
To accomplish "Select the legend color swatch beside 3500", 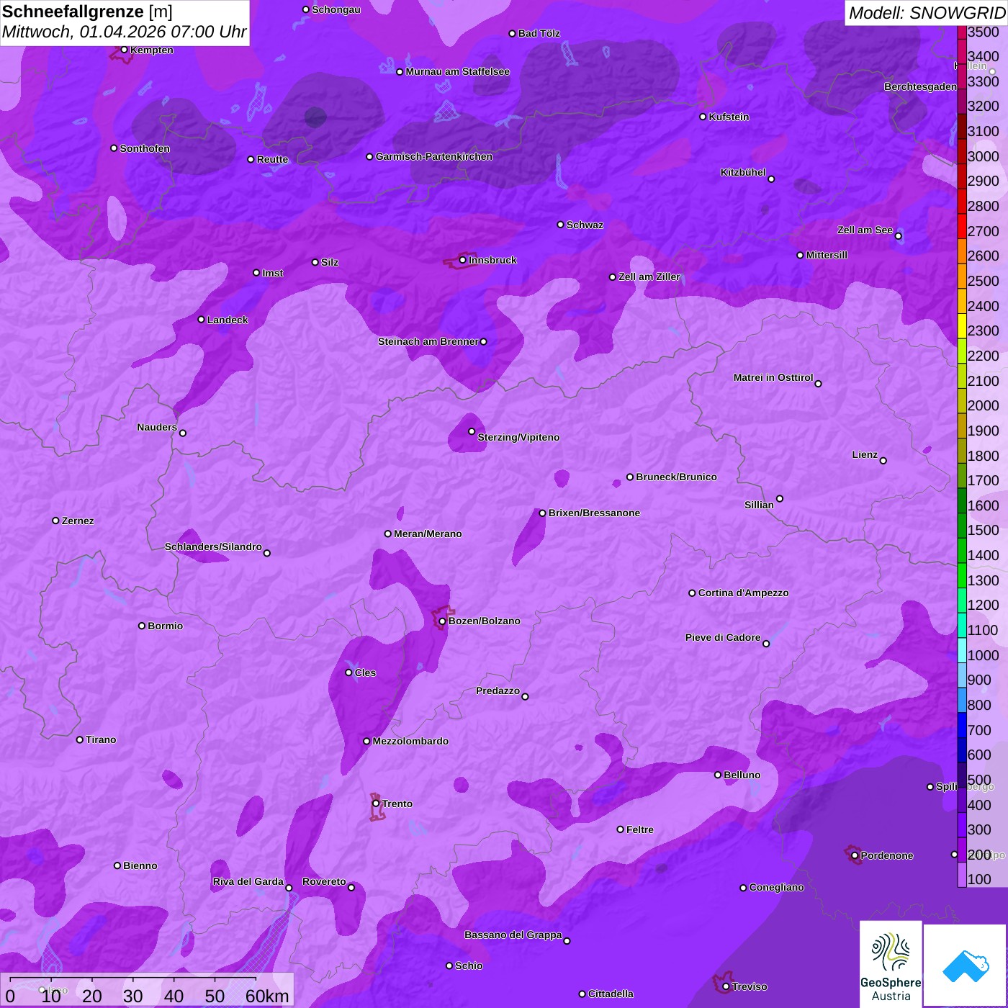I will [961, 32].
